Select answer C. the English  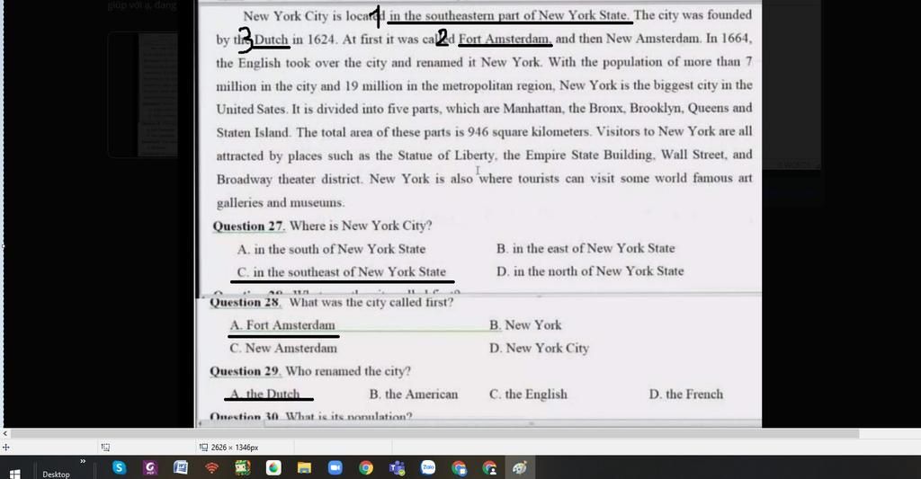(529, 394)
